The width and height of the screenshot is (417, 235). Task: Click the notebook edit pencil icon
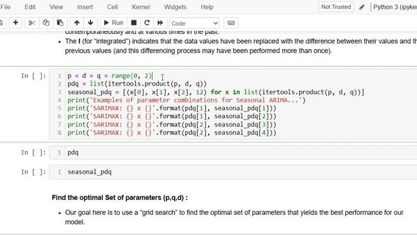362,7
